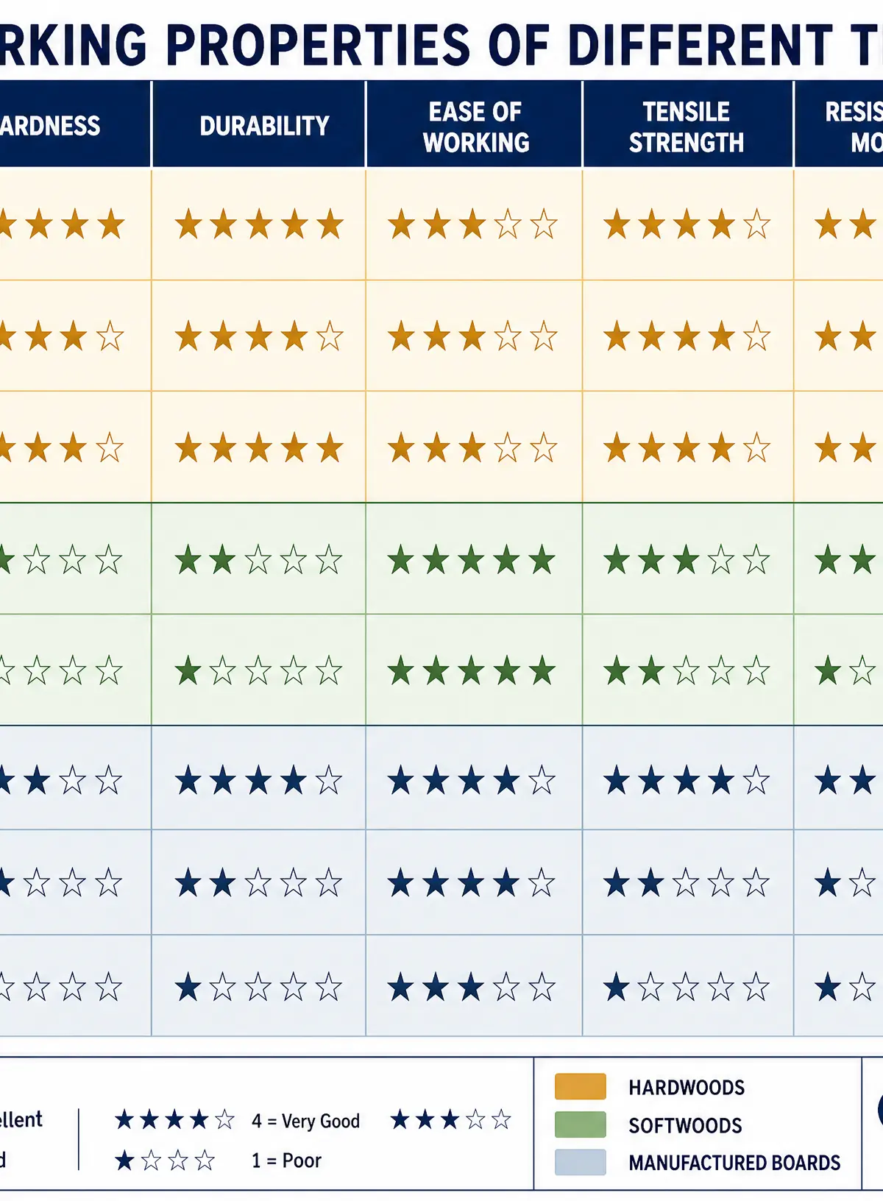This screenshot has width=883, height=1201.
Task: Select the green two-star Tensile Strength rating
Action: tap(687, 671)
